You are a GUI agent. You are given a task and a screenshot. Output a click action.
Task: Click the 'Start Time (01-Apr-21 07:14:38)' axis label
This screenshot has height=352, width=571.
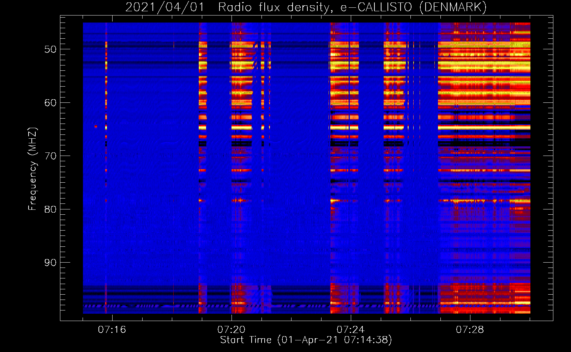pyautogui.click(x=306, y=340)
